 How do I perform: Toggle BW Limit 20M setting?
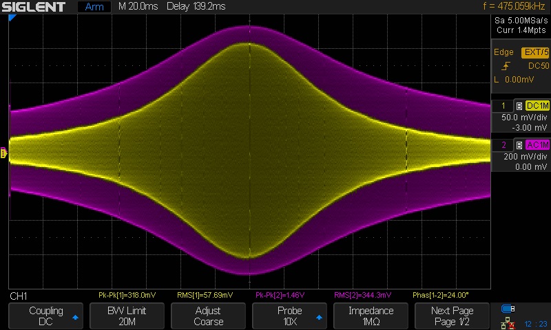click(x=127, y=316)
